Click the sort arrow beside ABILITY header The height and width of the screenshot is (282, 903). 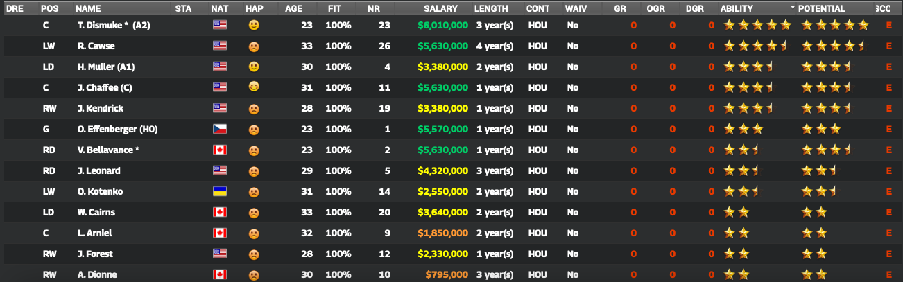793,8
